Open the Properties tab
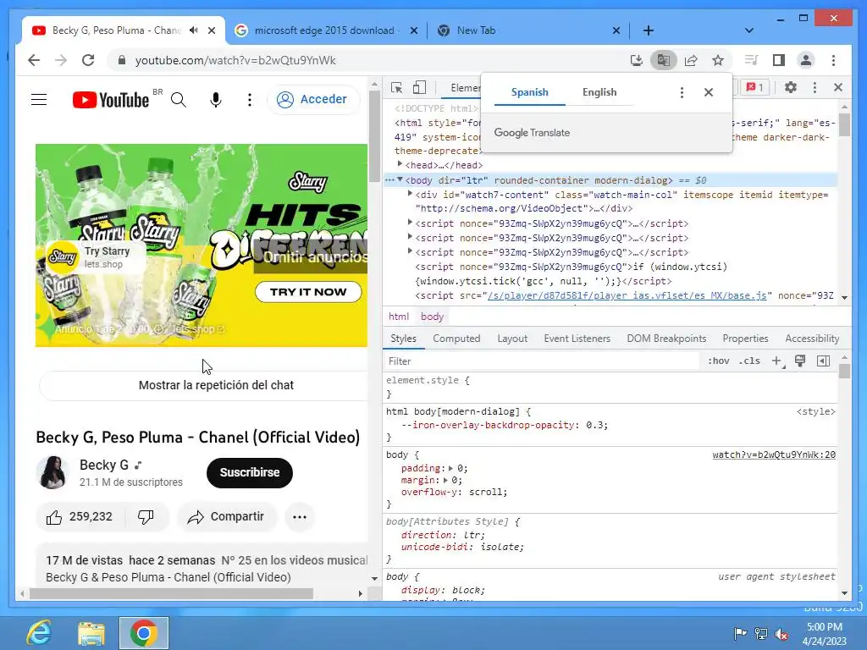This screenshot has height=650, width=867. [x=745, y=339]
